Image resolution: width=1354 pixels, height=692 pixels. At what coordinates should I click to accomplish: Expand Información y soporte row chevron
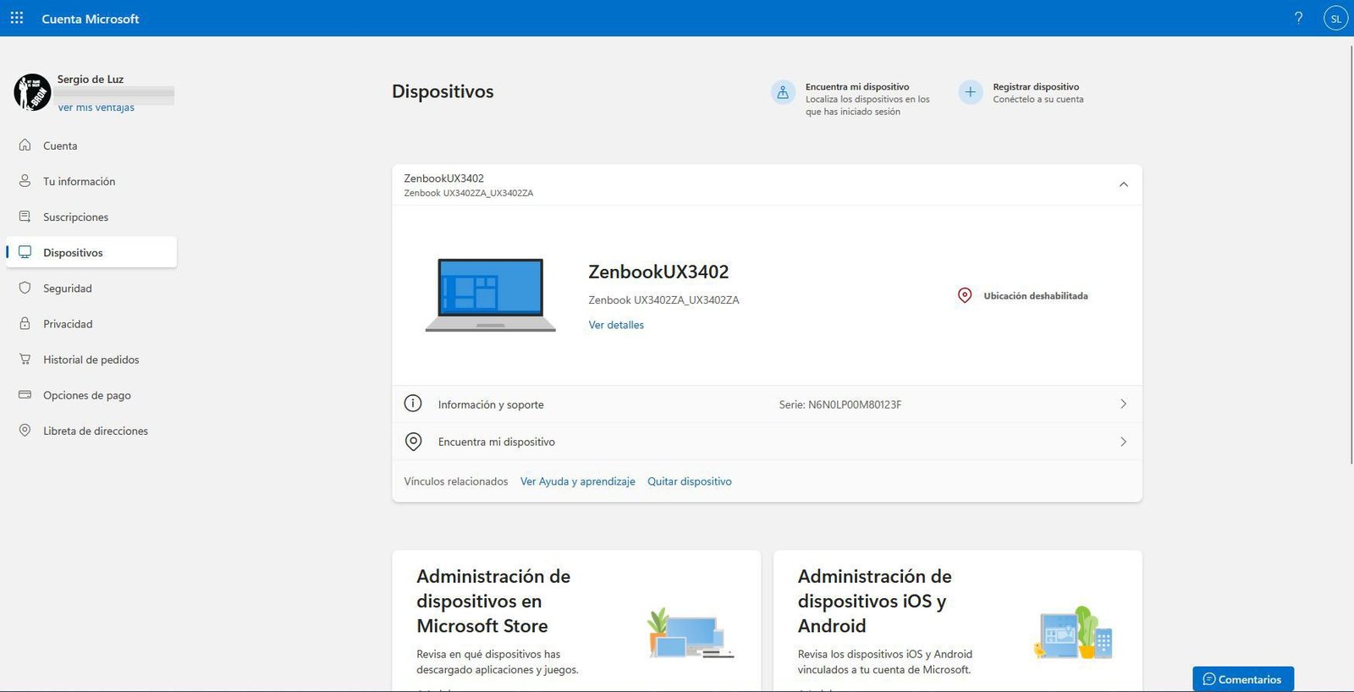coord(1123,404)
